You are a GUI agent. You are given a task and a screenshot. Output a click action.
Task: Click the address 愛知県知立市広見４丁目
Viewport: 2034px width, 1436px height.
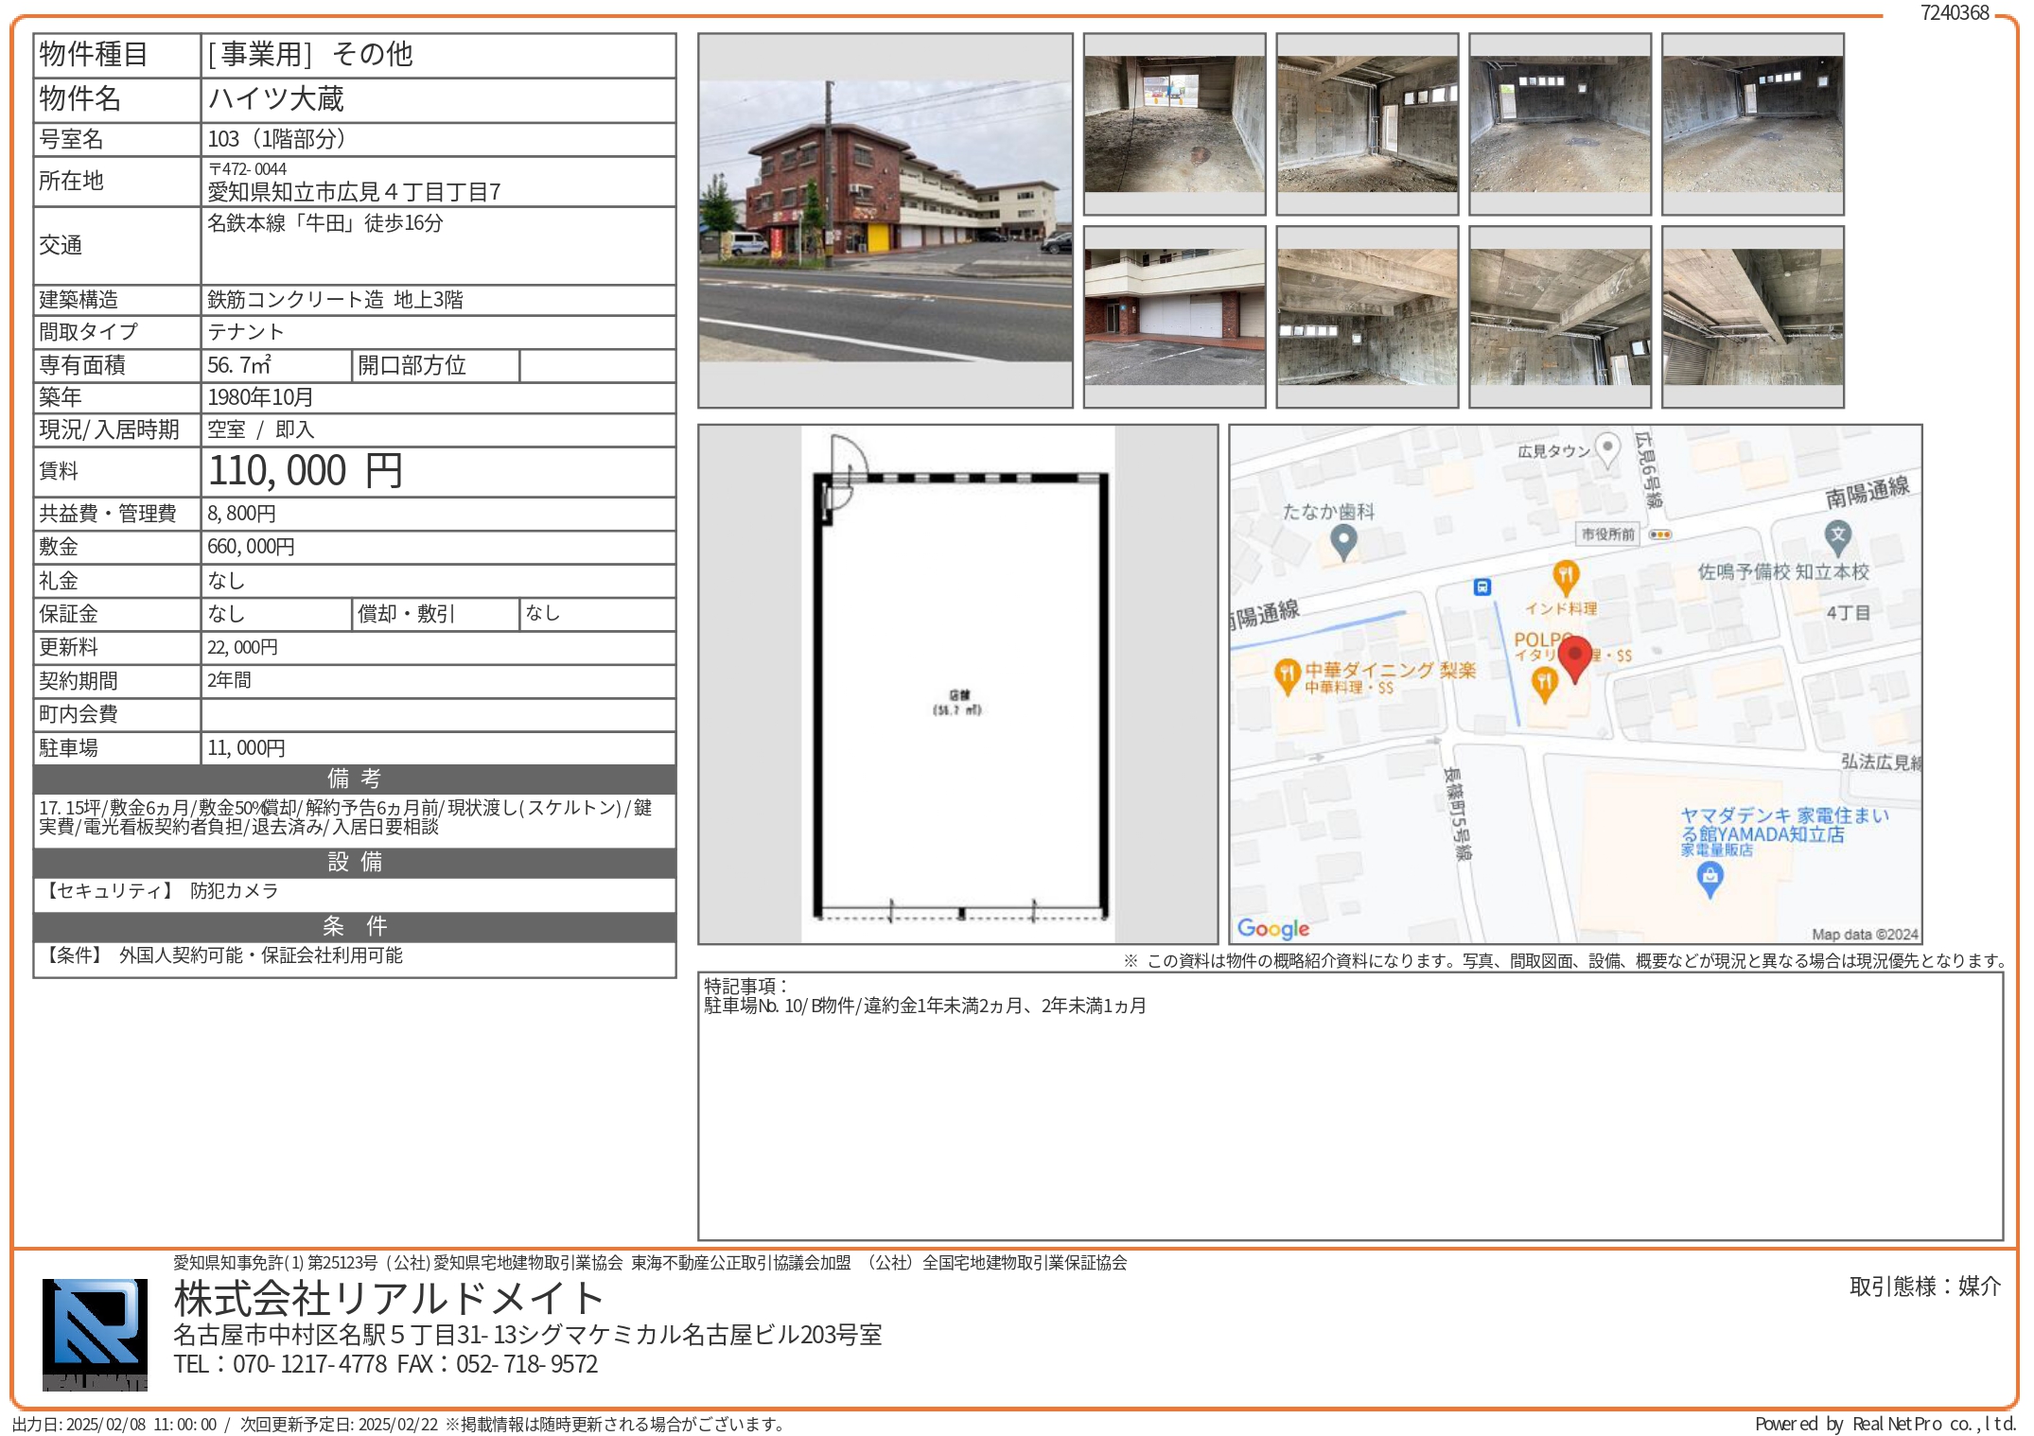[x=354, y=192]
